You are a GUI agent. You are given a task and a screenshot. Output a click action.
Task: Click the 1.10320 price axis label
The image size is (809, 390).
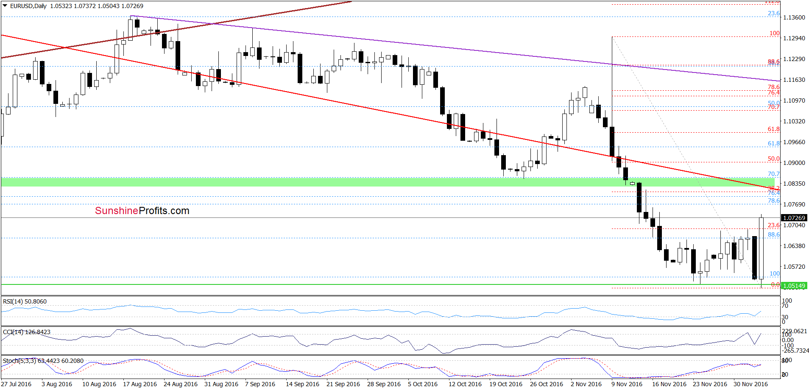tap(794, 121)
